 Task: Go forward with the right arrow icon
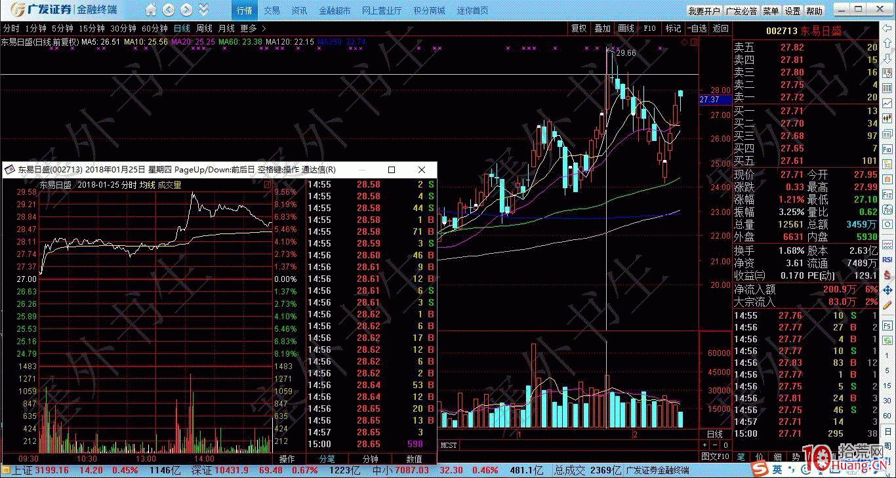coord(186,10)
